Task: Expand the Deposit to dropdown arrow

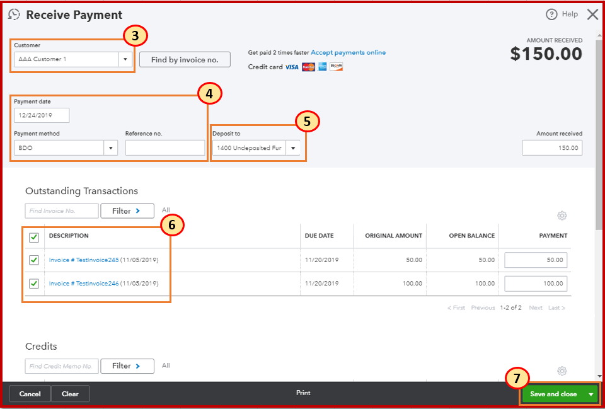Action: pyautogui.click(x=293, y=147)
